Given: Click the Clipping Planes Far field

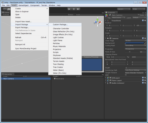Looking at the screenshot, I should point(139,57).
